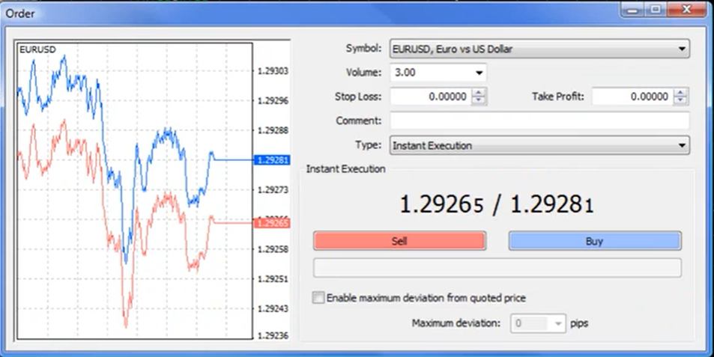Expand the Volume dropdown showing 3.00
Viewport: 714px width, 357px height.
tap(479, 73)
